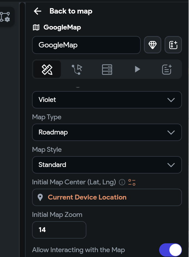Click Current Device Location field
This screenshot has width=189, height=257.
(107, 197)
